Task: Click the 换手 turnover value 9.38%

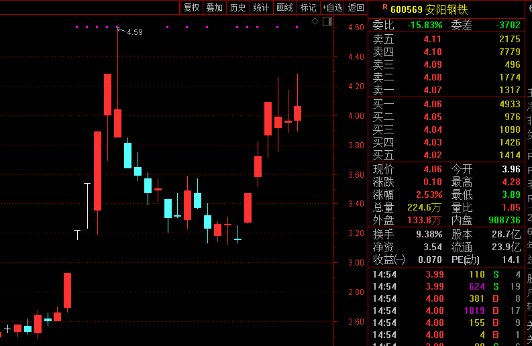Action: [429, 234]
